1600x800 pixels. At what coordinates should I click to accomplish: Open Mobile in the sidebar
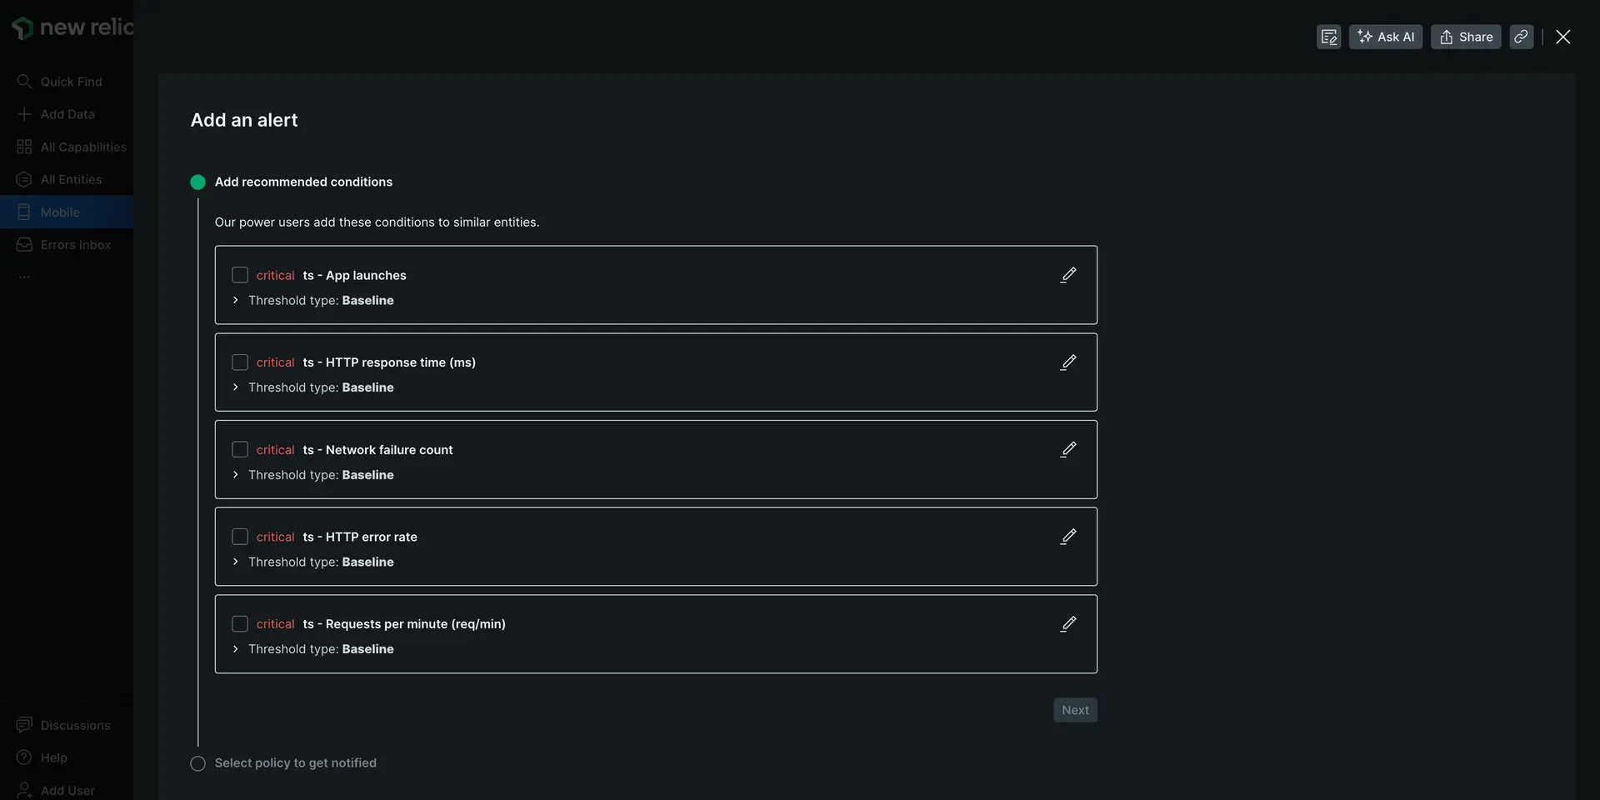click(x=60, y=212)
